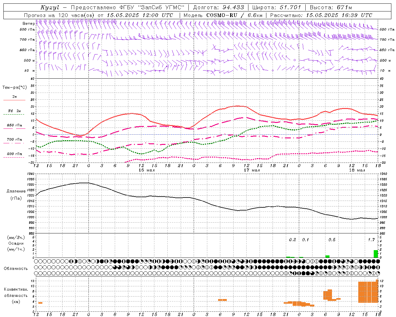Click the dashed line sample under 850 гПа legend

pos(14,128)
